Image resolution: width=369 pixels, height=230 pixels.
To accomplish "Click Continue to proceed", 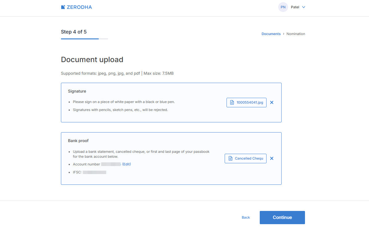I will (x=282, y=217).
